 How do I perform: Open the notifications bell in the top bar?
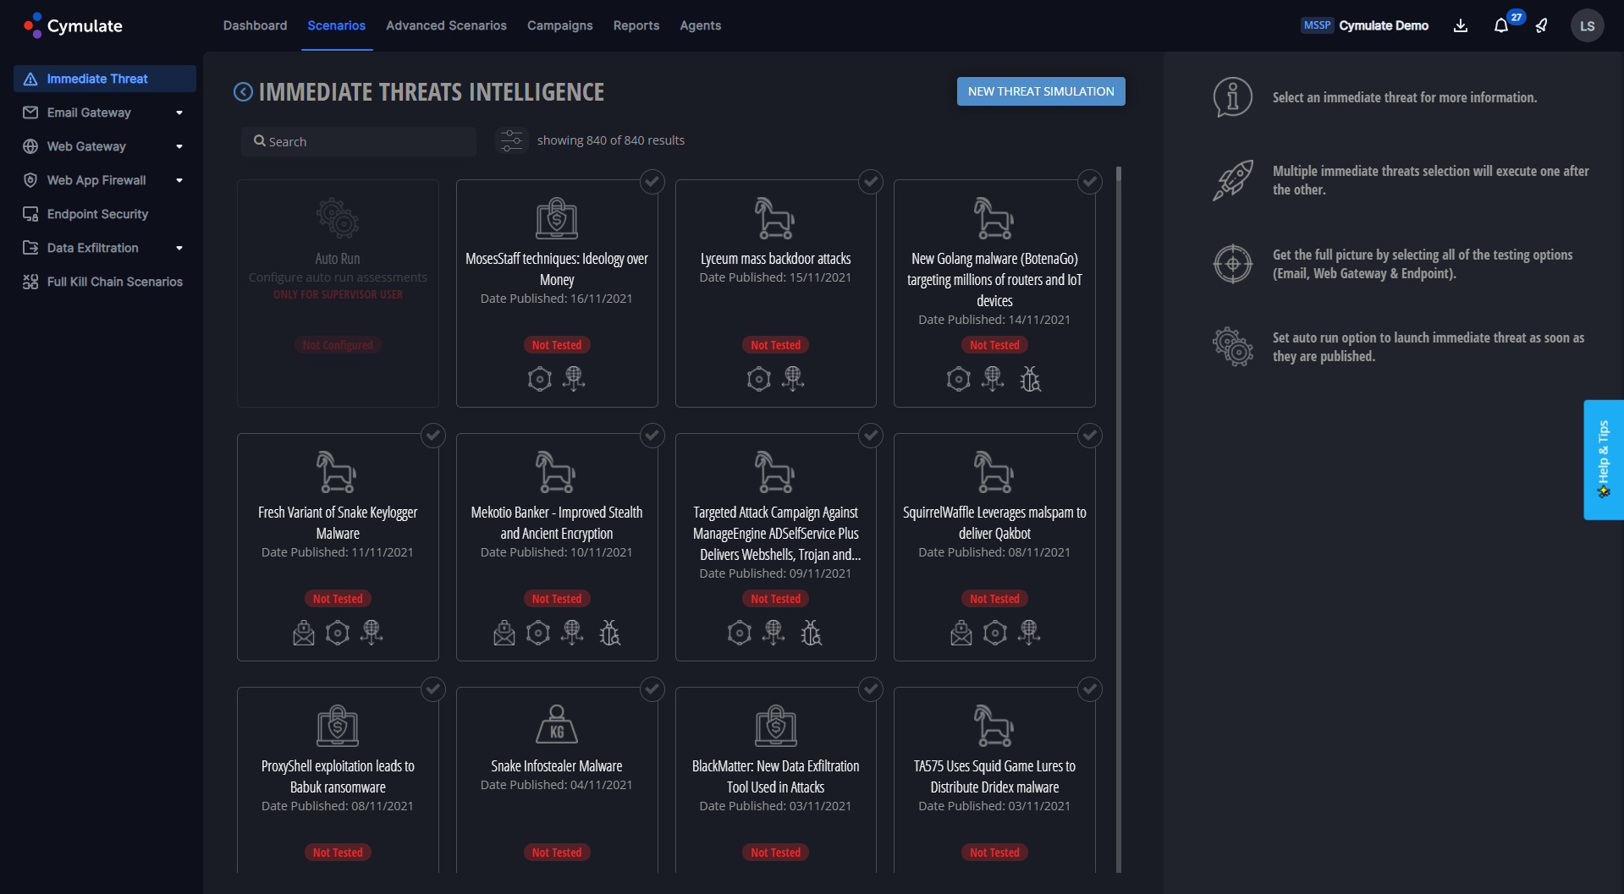point(1500,25)
